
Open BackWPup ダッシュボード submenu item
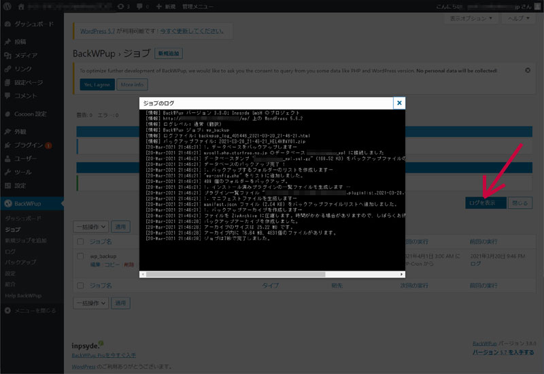(x=23, y=218)
